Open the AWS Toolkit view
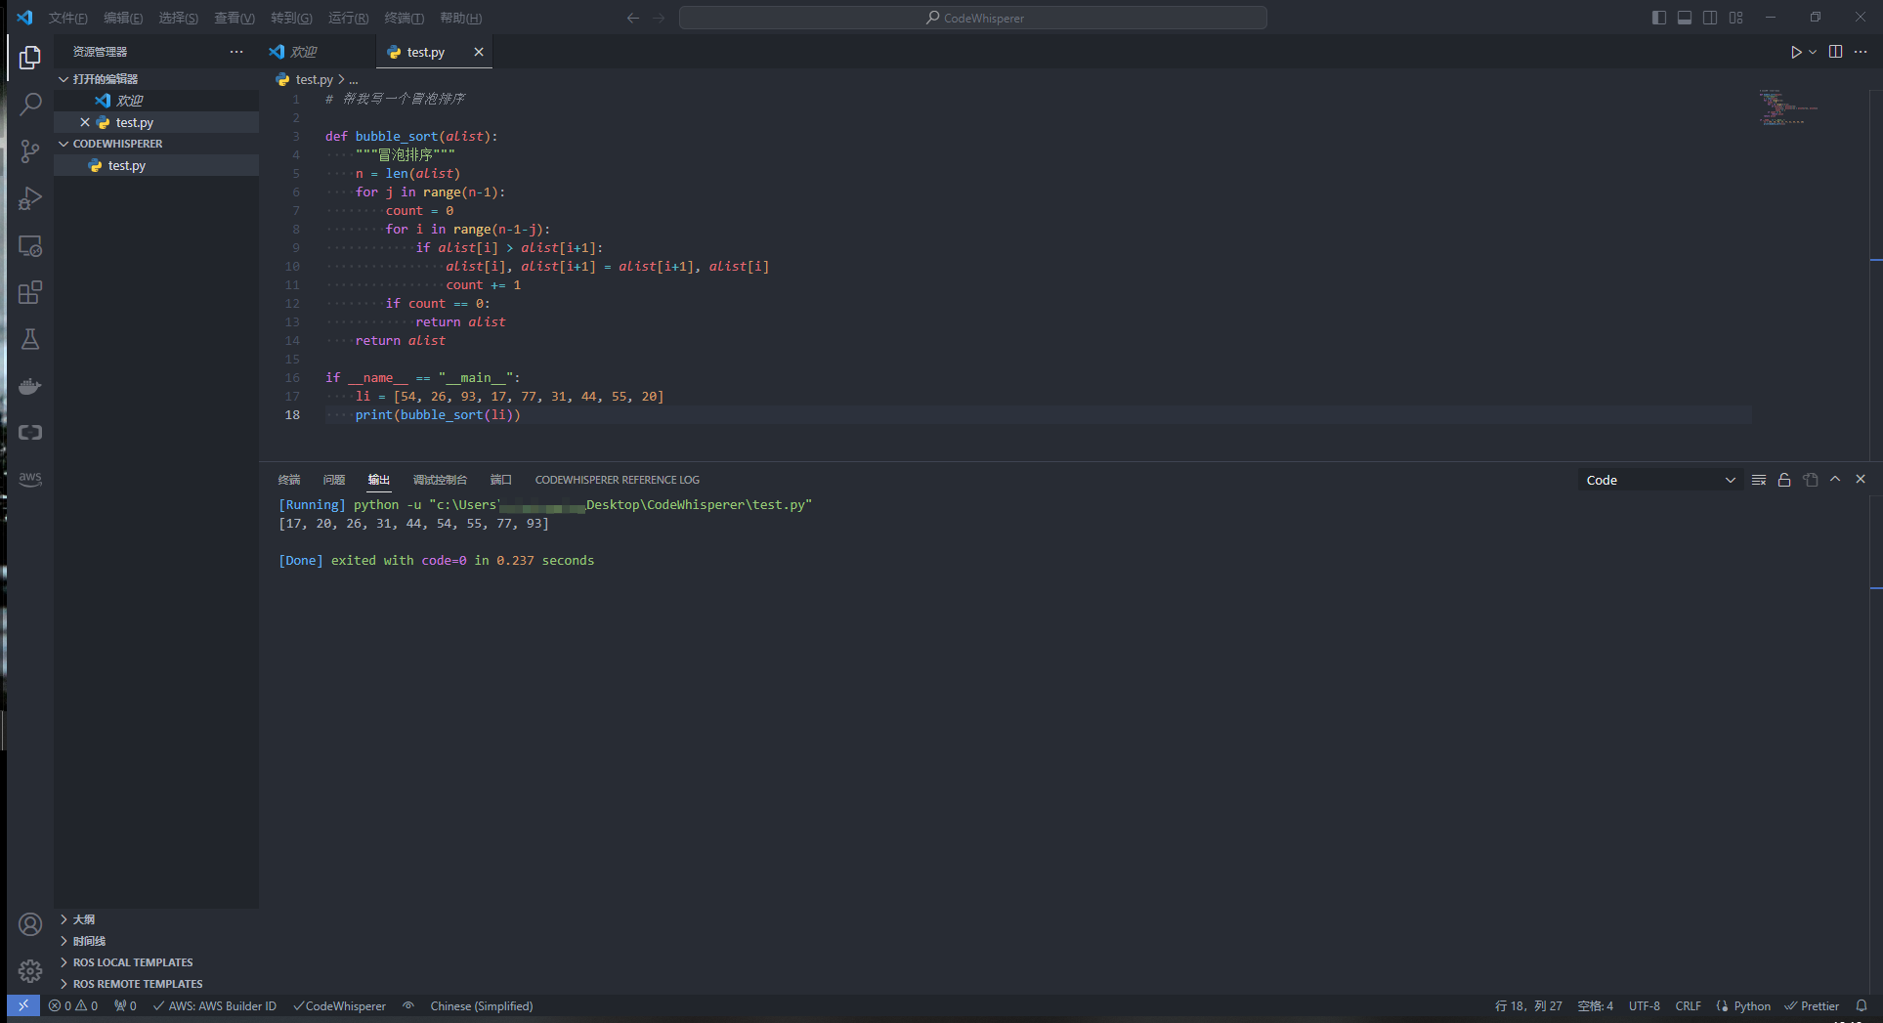Screen dimensions: 1883x1023 tap(30, 479)
